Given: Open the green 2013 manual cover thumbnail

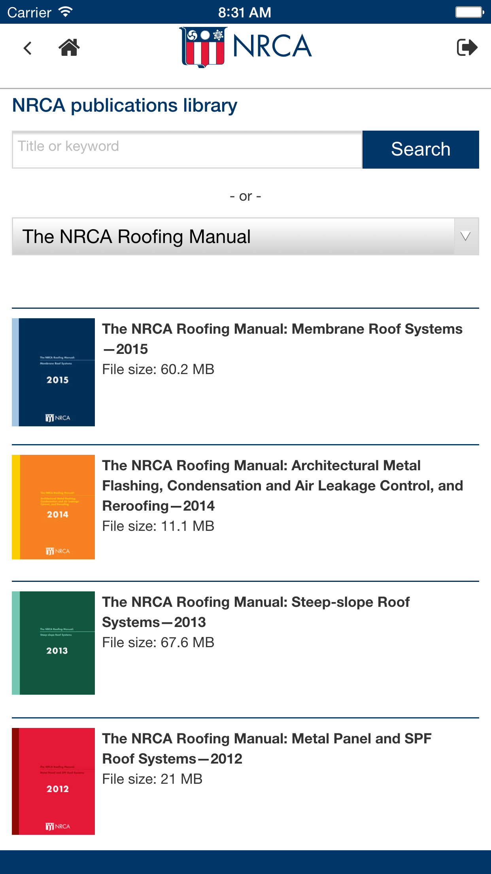Looking at the screenshot, I should coord(53,643).
